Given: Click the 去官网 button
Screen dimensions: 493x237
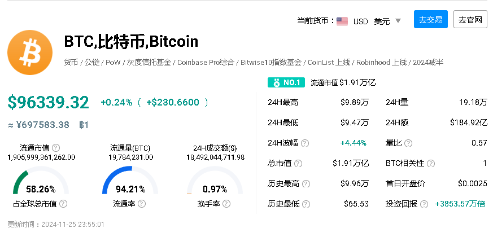Looking at the screenshot, I should (x=470, y=20).
